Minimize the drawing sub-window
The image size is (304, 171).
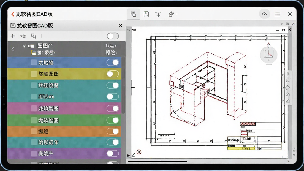278,30
